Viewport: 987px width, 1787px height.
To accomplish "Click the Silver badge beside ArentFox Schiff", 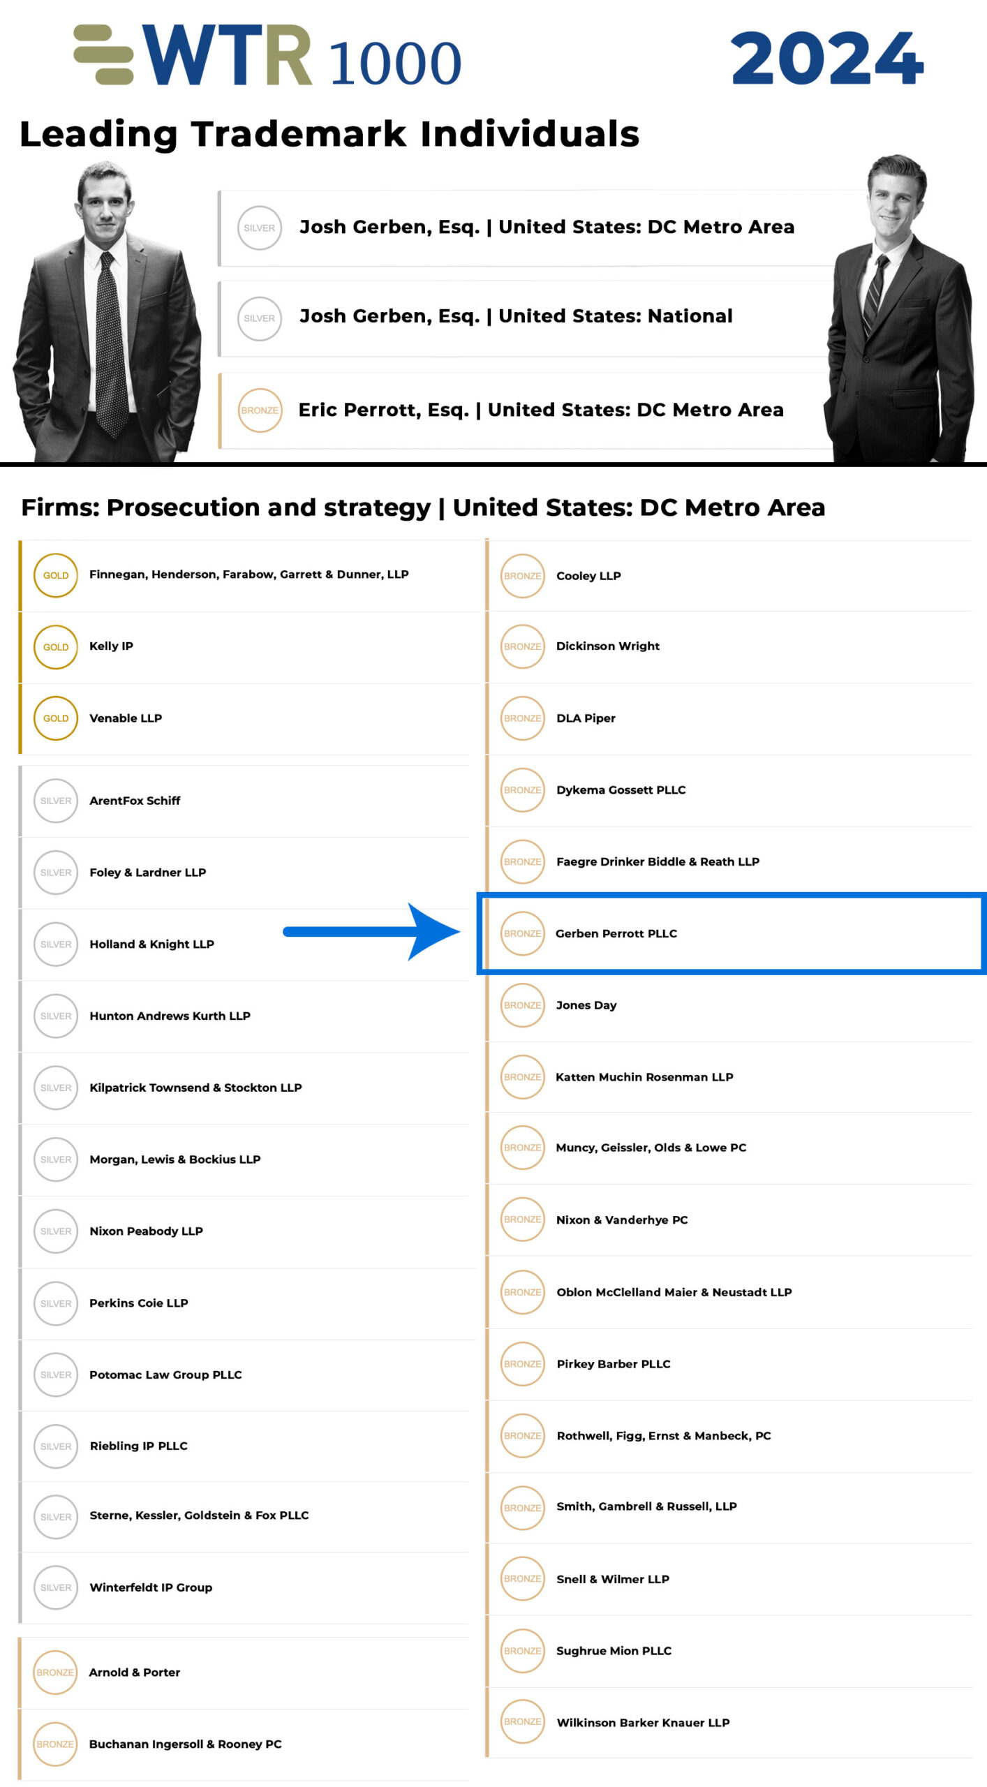I will click(x=56, y=801).
